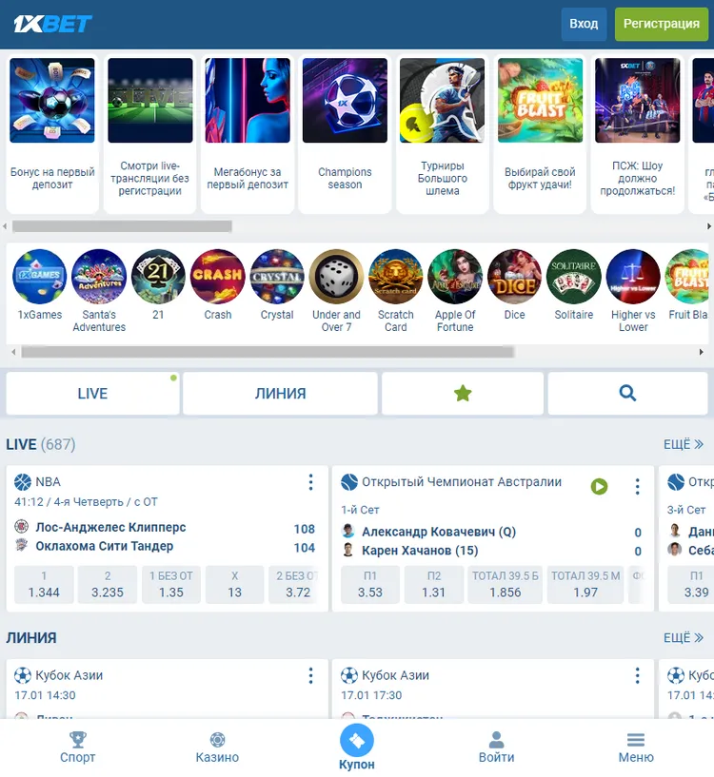The width and height of the screenshot is (714, 777).
Task: Open the Crystal game
Action: tap(277, 277)
